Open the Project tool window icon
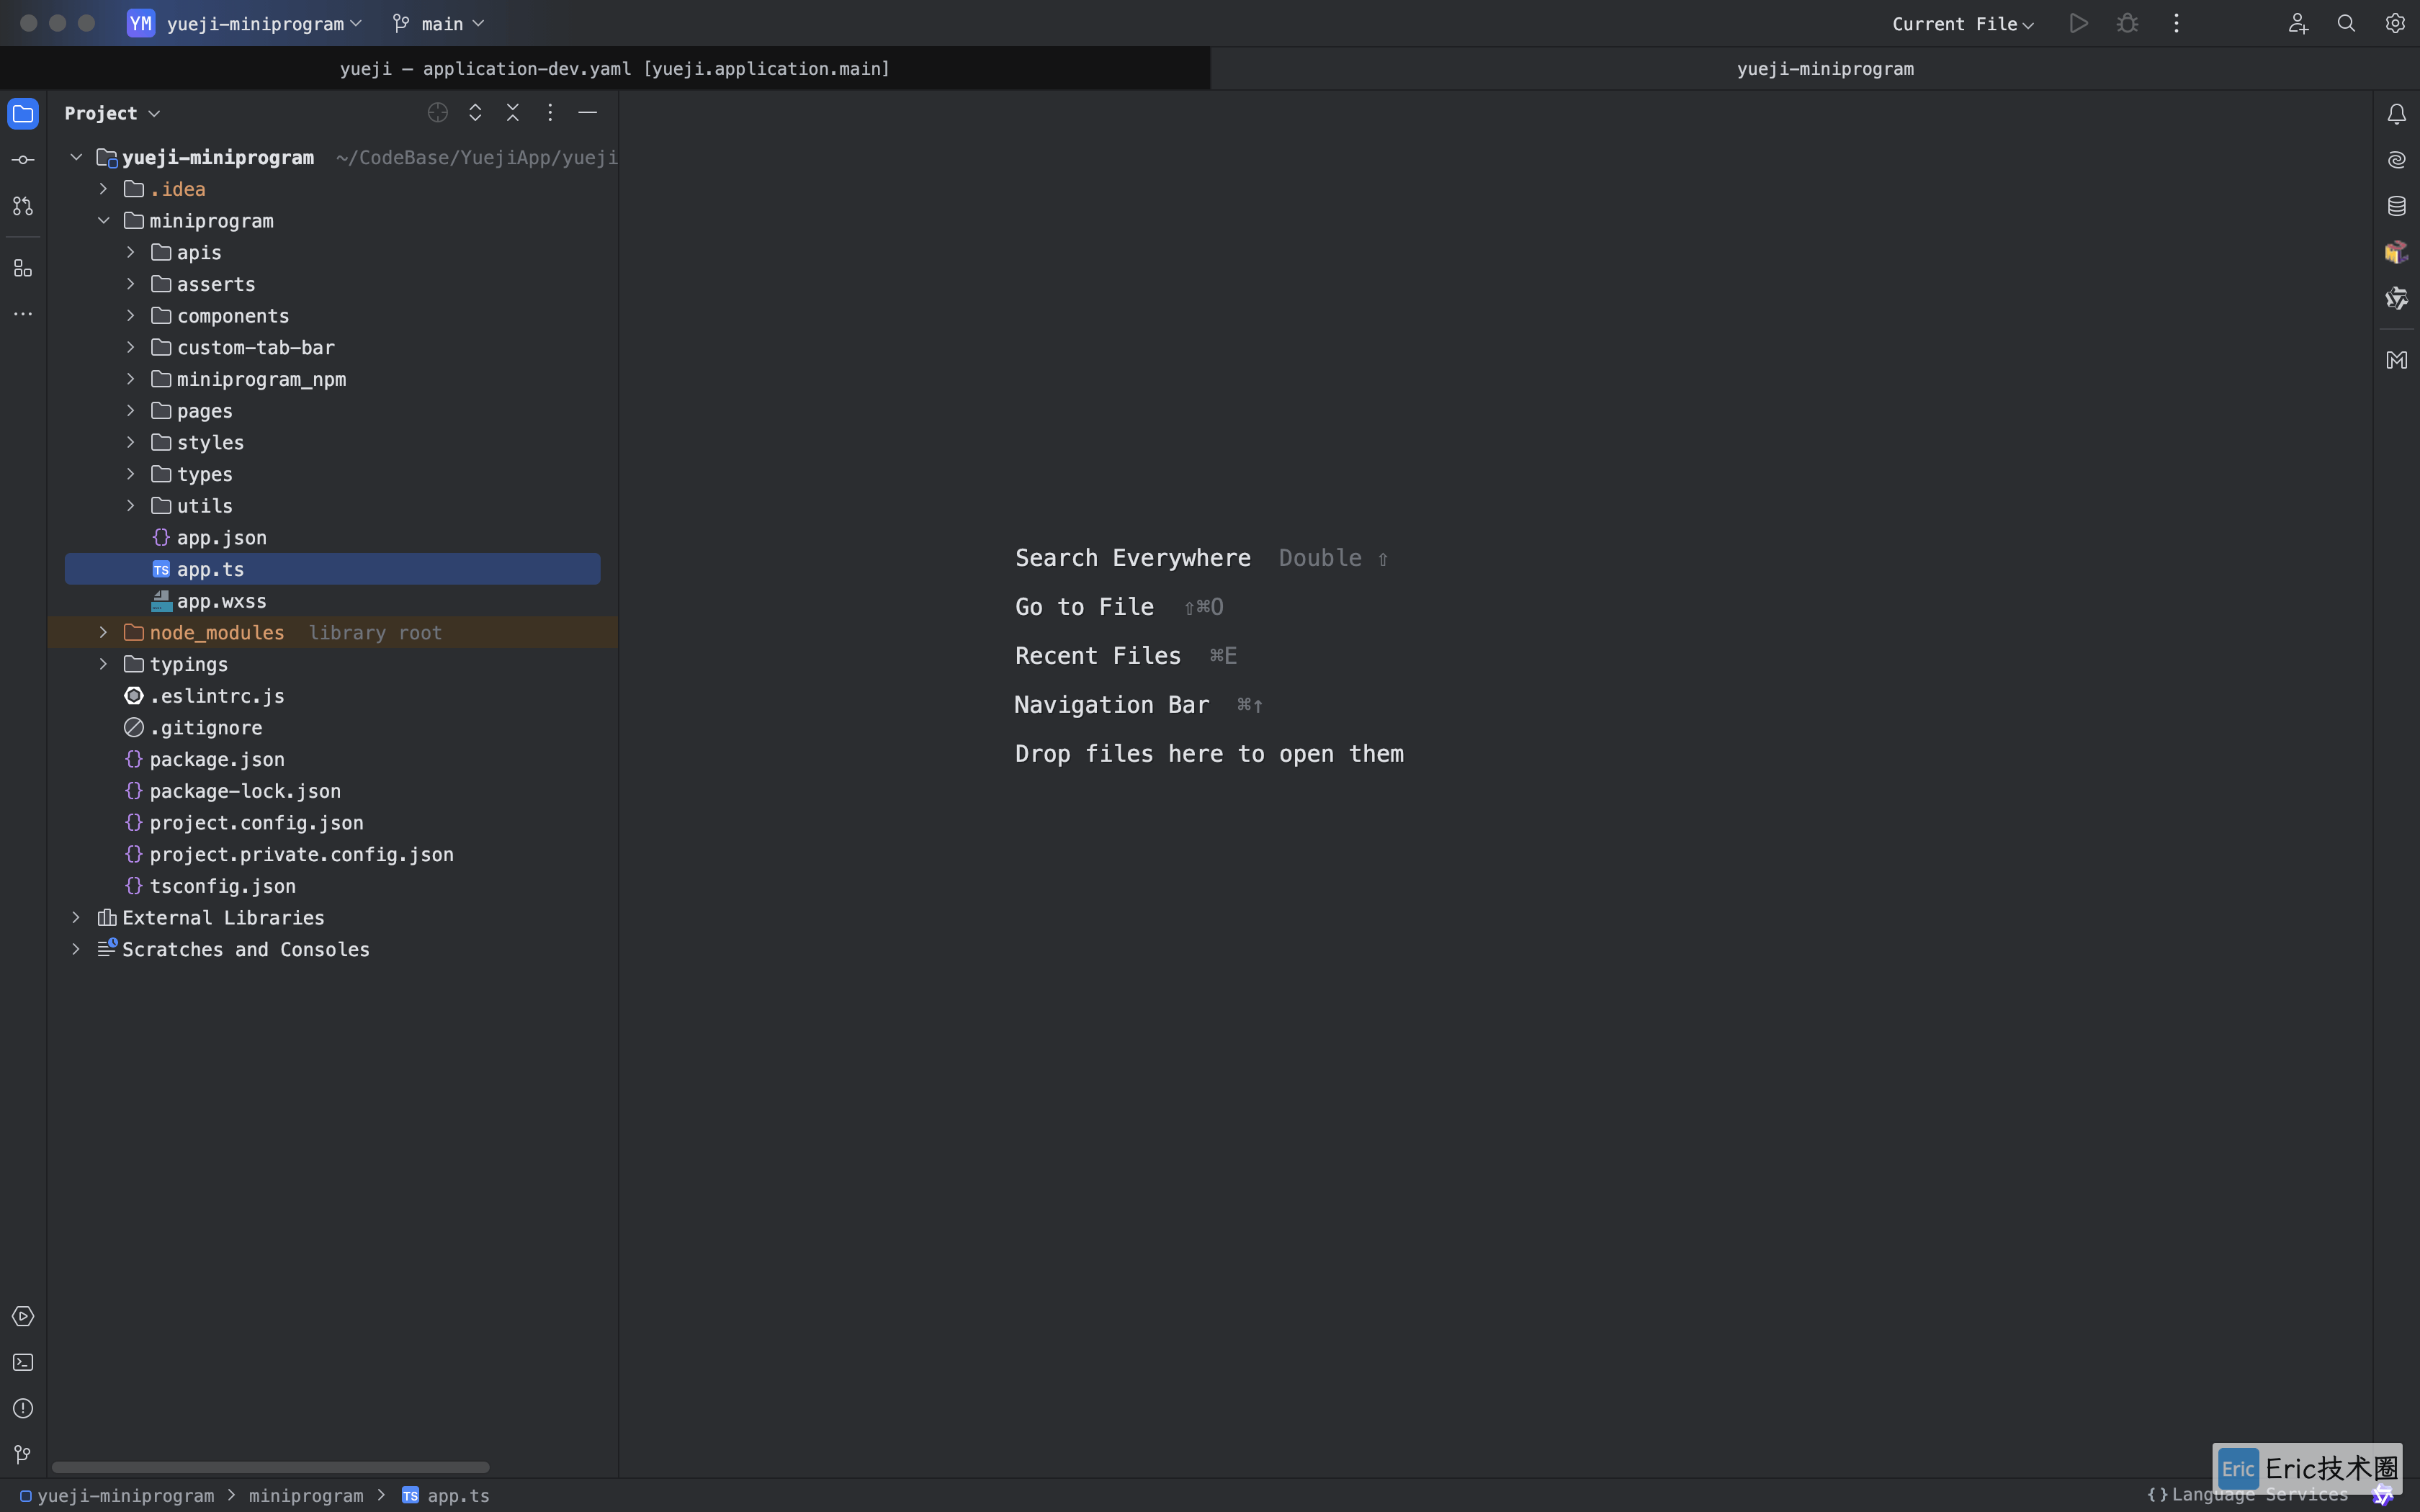Viewport: 2420px width, 1512px height. tap(23, 114)
